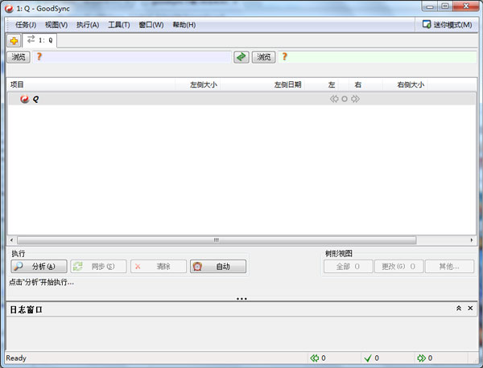Click the left folder path field
The width and height of the screenshot is (483, 368).
[x=132, y=57]
